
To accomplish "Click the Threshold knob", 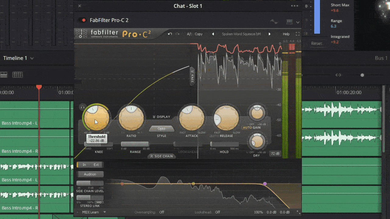I will point(96,118).
